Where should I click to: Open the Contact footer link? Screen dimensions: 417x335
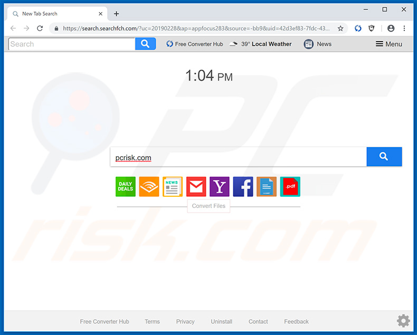point(258,321)
